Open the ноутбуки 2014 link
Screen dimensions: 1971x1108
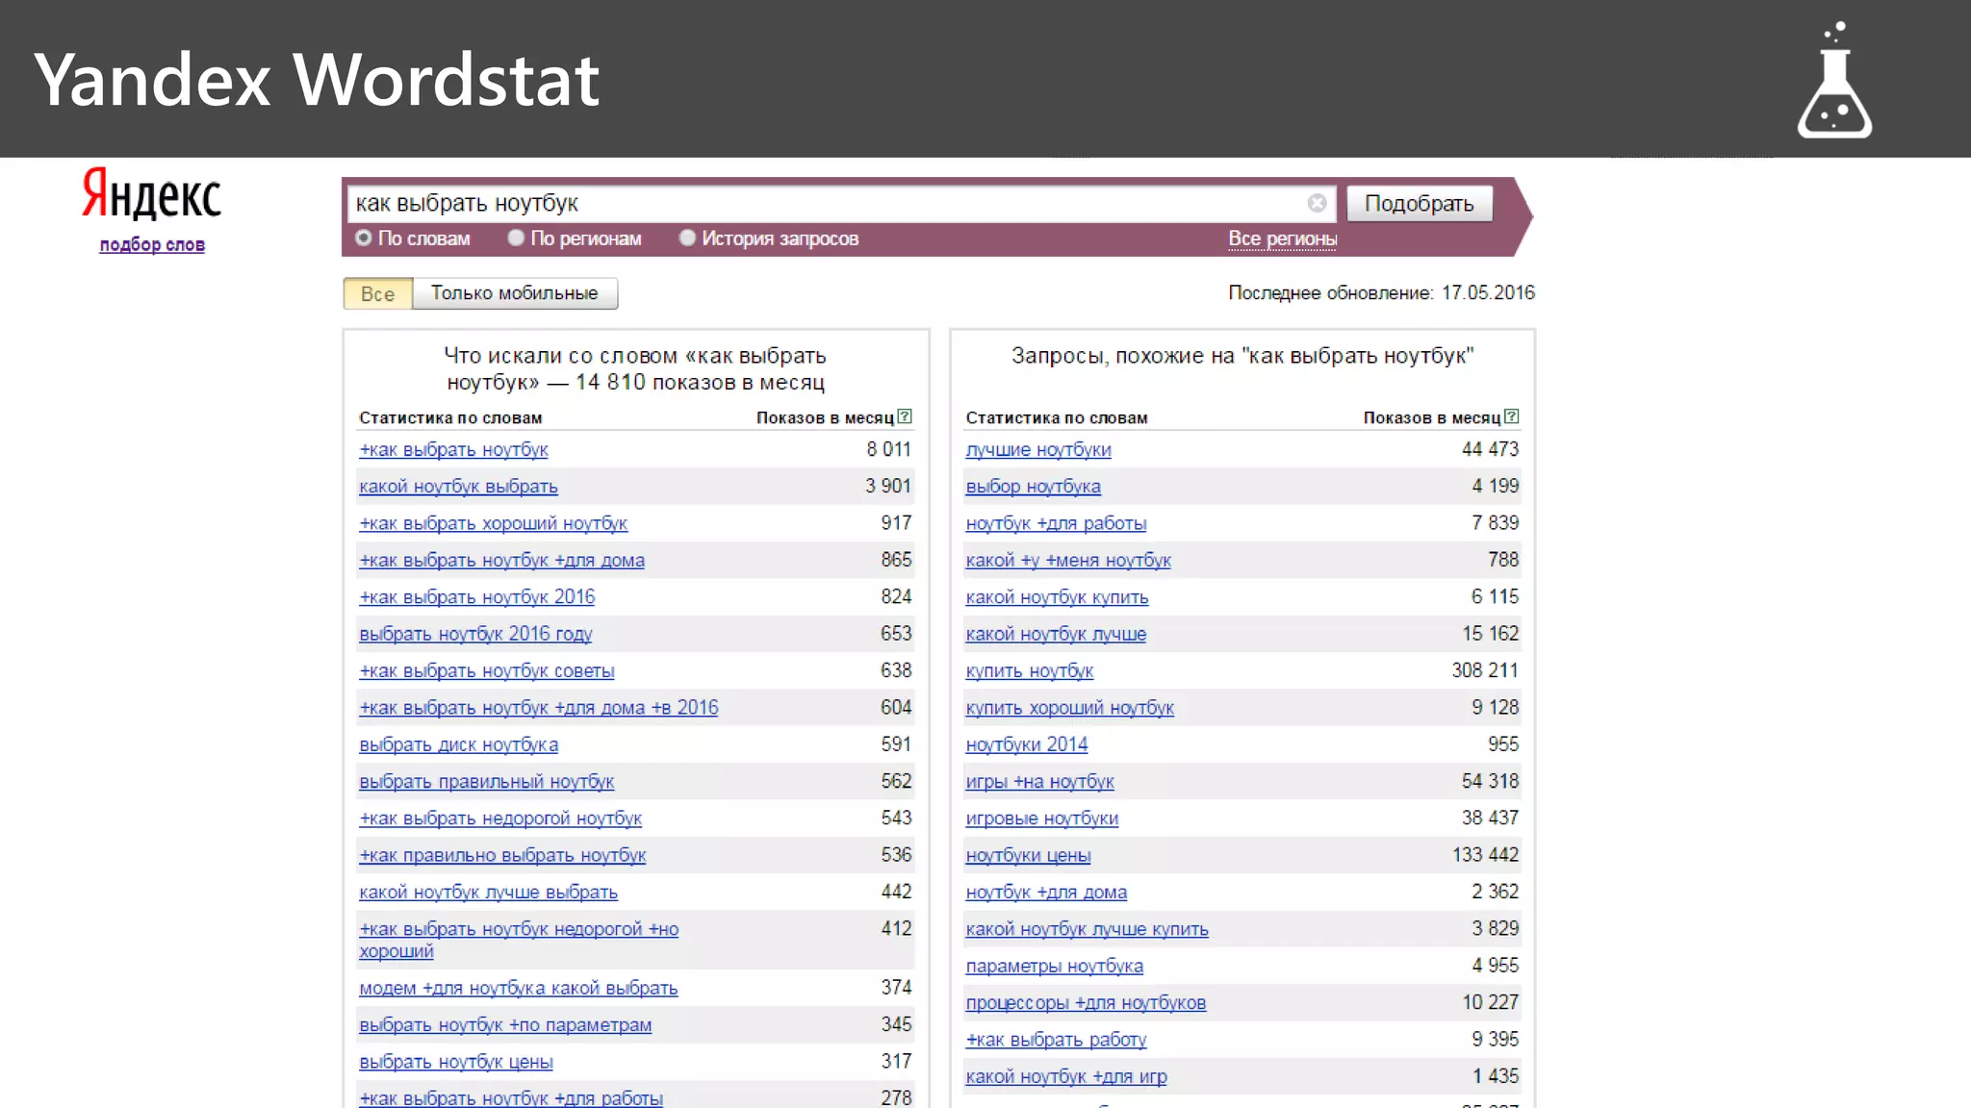[x=1026, y=744]
